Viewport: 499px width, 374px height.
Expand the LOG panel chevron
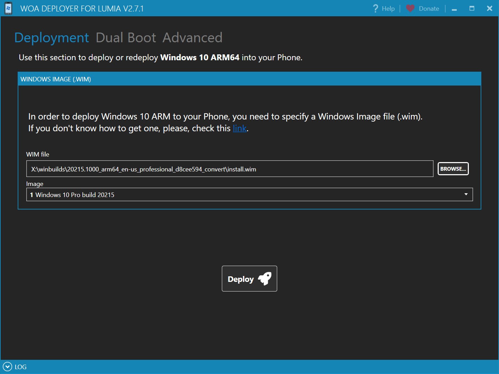click(7, 367)
